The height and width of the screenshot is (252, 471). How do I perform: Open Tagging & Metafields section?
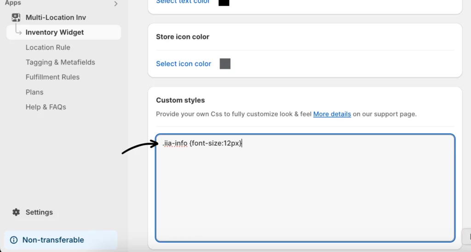(60, 62)
